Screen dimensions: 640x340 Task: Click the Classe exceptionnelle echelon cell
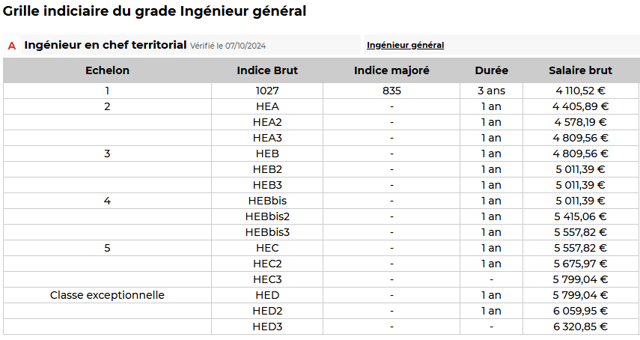coord(107,295)
